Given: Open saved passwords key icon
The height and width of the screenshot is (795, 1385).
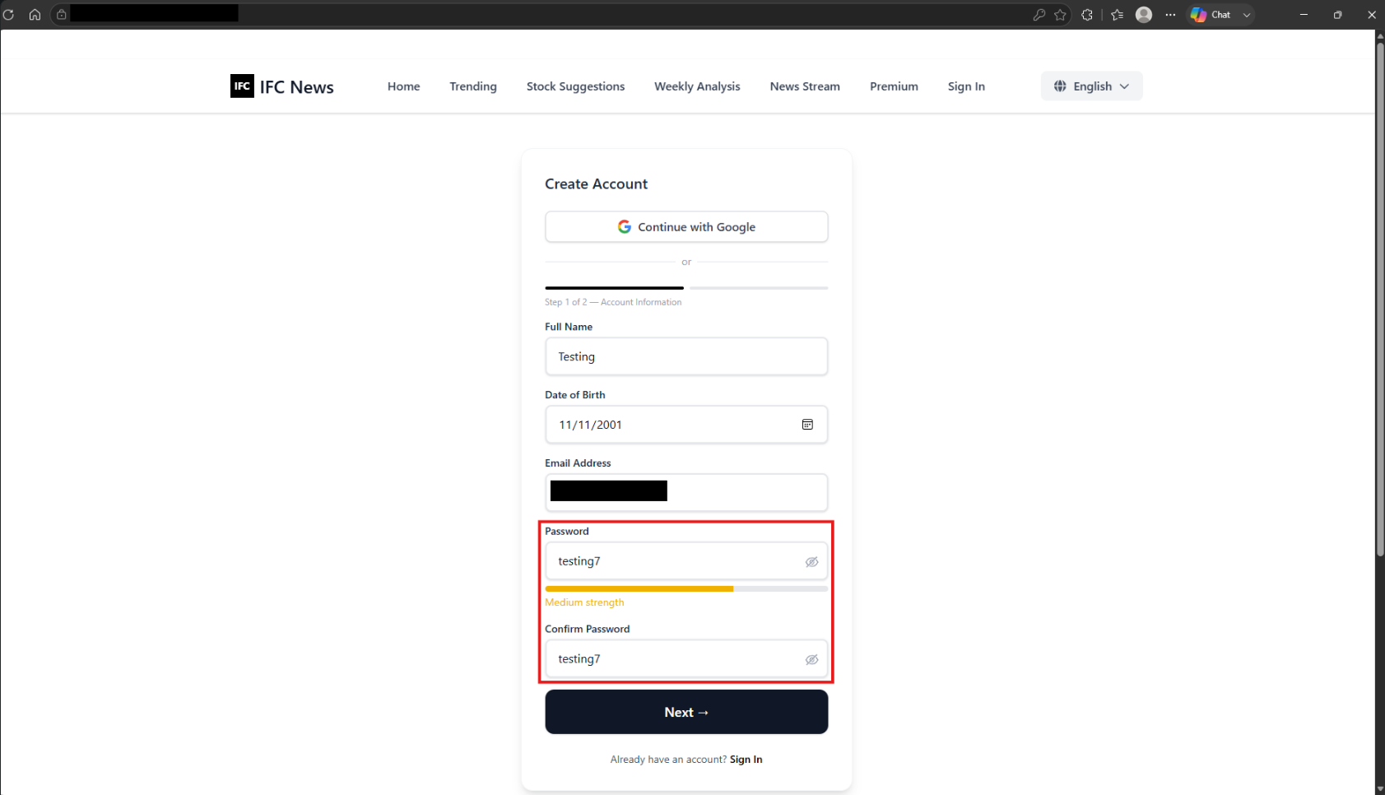Looking at the screenshot, I should click(1039, 15).
